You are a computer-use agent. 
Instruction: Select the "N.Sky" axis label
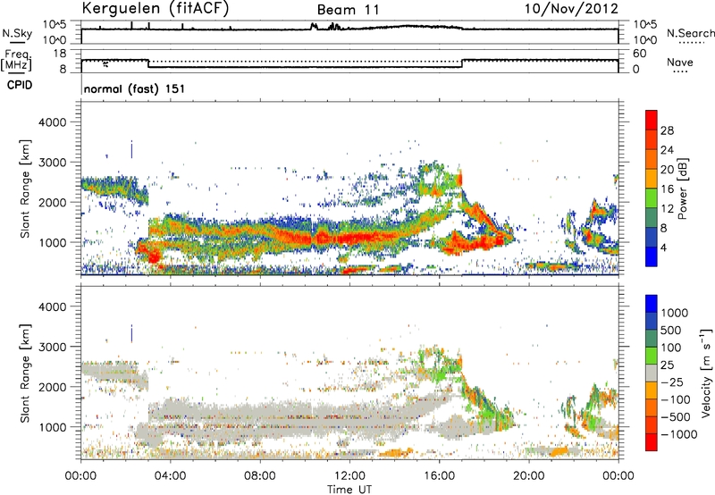17,33
